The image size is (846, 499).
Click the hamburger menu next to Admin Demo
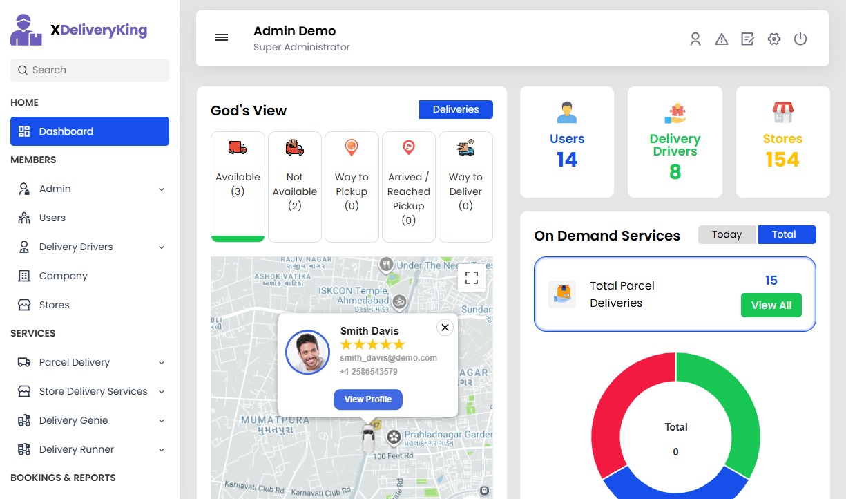(221, 37)
